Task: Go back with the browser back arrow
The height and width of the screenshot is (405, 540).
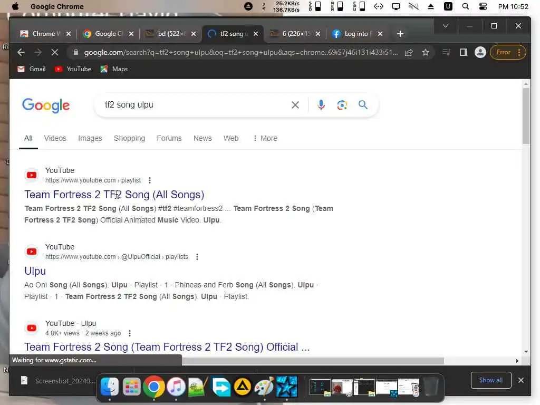Action: point(21,52)
